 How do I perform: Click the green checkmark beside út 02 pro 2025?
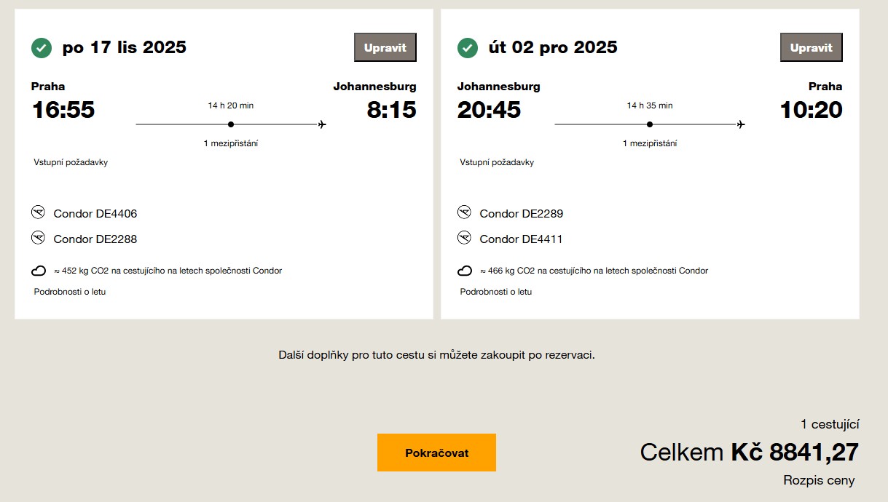coord(468,48)
